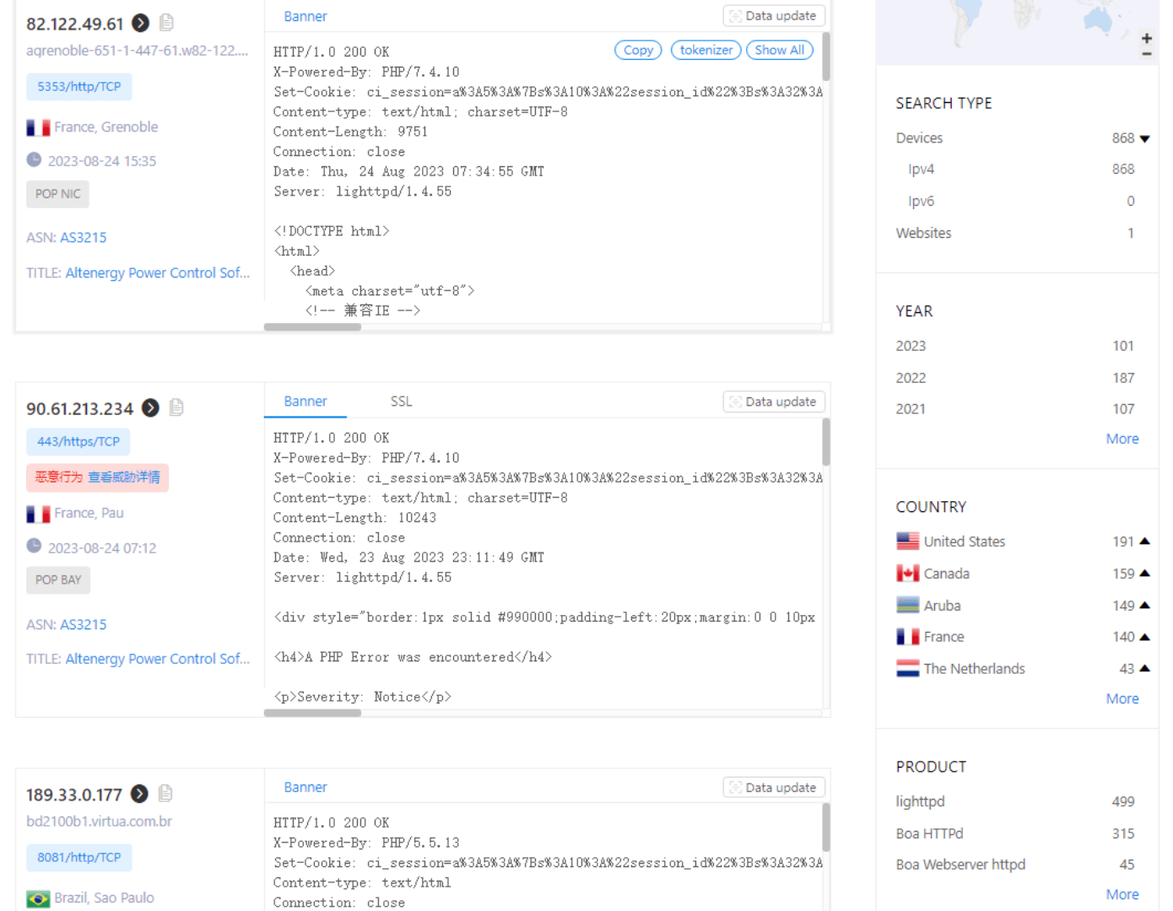Open AS3215 link under 82.122.49.61
Screen dimensions: 1173x911
pyautogui.click(x=84, y=238)
